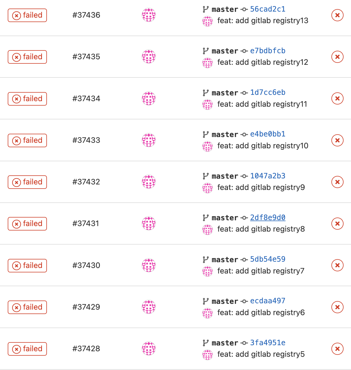Open the failed status badge for pipeline #37433

[x=27, y=140]
